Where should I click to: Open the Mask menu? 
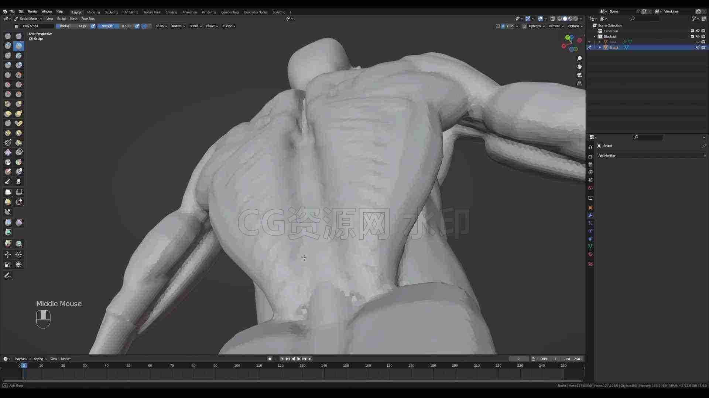coord(73,19)
